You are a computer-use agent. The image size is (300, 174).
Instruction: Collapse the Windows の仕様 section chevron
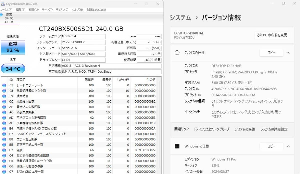[288, 146]
